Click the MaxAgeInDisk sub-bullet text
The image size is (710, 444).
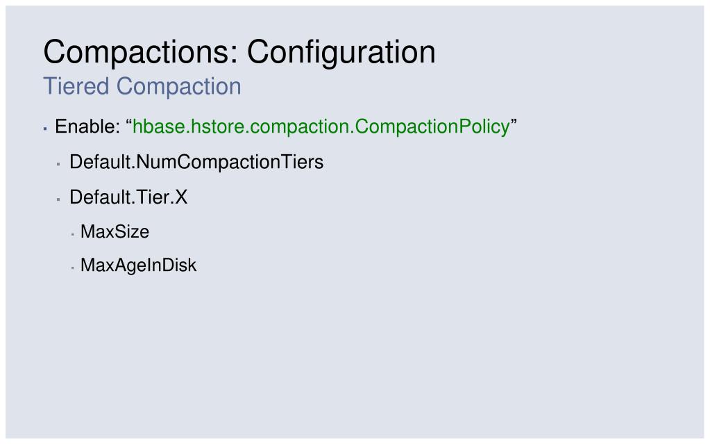tap(139, 265)
